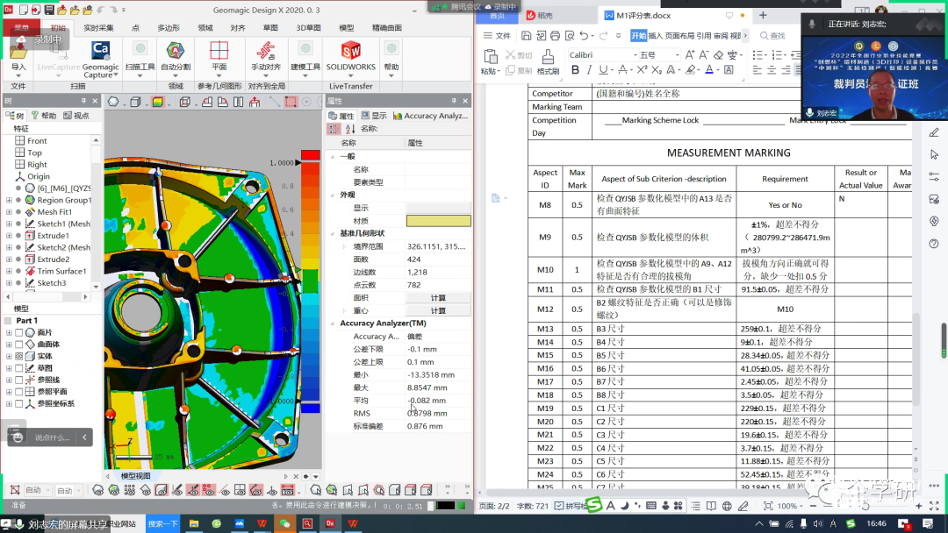
Task: Toggle the 面片 checkbox in model tree
Action: pyautogui.click(x=19, y=333)
